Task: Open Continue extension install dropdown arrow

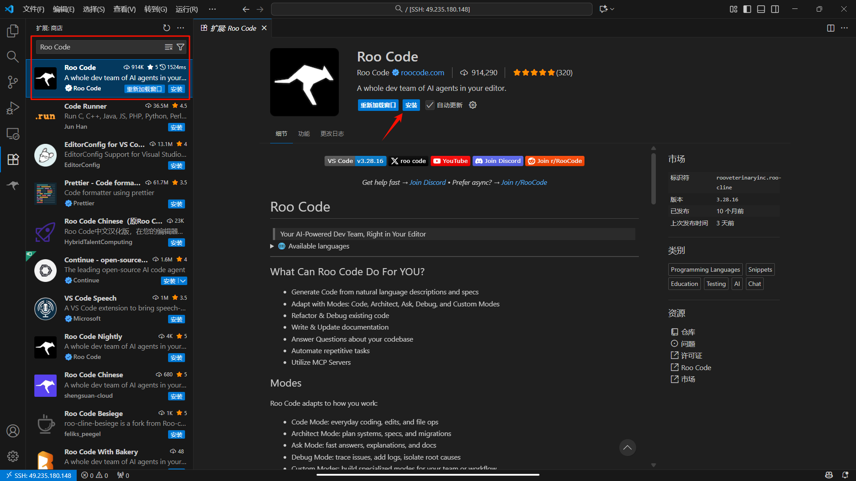Action: [x=183, y=281]
